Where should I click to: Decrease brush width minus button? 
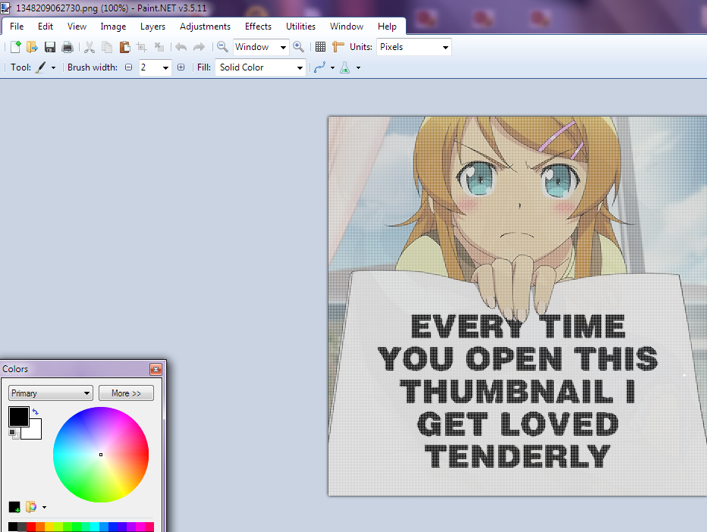coord(128,67)
